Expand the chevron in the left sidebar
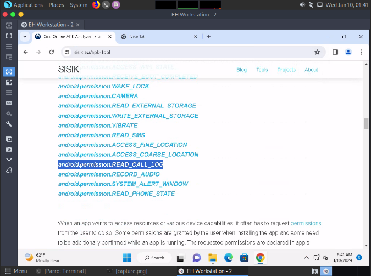The image size is (371, 278). [x=9, y=160]
